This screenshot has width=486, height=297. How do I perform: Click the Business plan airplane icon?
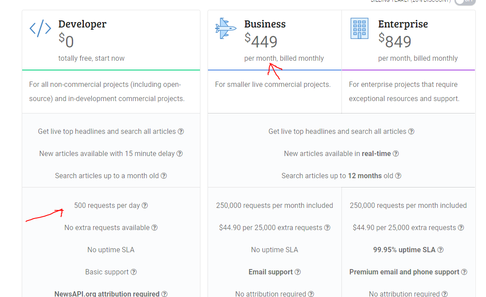coord(226,28)
